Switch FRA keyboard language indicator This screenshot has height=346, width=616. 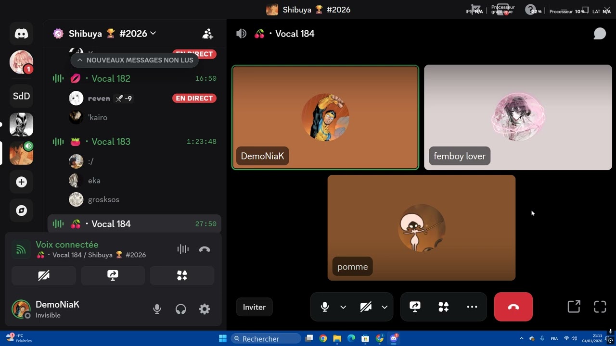pyautogui.click(x=554, y=339)
